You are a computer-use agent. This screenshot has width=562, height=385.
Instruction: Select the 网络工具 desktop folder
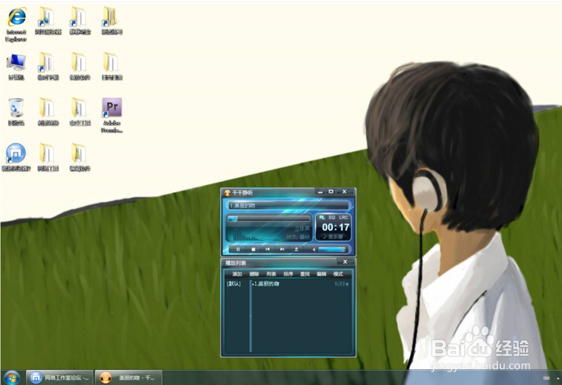pos(48,157)
